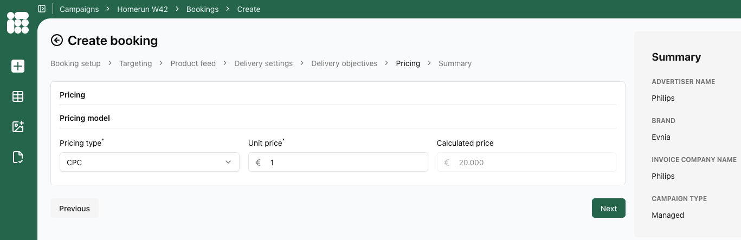Click the Previous button
741x240 pixels.
coord(74,208)
